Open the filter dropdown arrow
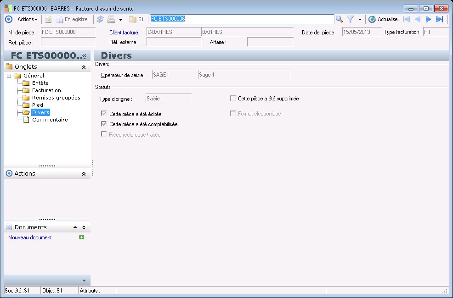The width and height of the screenshot is (453, 298). coord(360,20)
